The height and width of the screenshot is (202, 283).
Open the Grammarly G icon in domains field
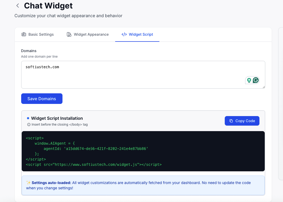click(x=255, y=80)
